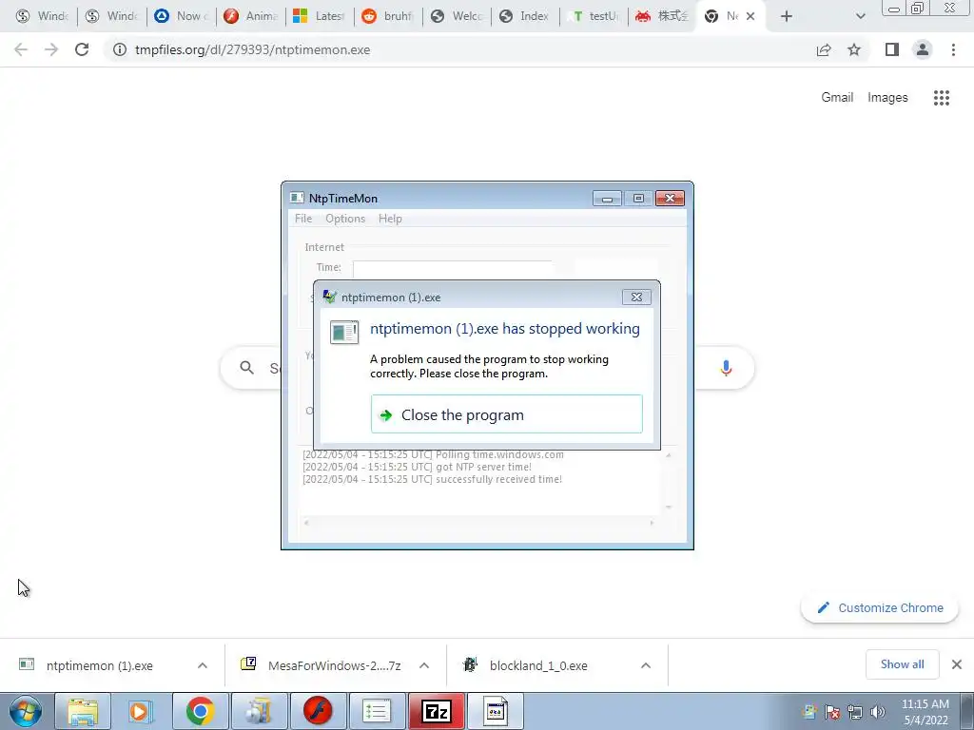The height and width of the screenshot is (730, 974).
Task: Switch to the first Wind tab
Action: (41, 16)
